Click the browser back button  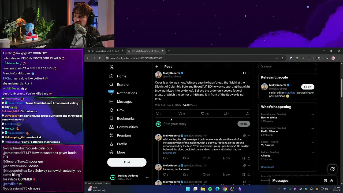coord(88,58)
